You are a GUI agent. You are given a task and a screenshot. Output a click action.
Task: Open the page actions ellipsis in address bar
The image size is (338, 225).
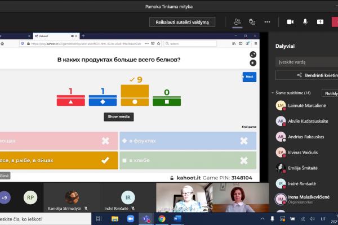pyautogui.click(x=147, y=44)
